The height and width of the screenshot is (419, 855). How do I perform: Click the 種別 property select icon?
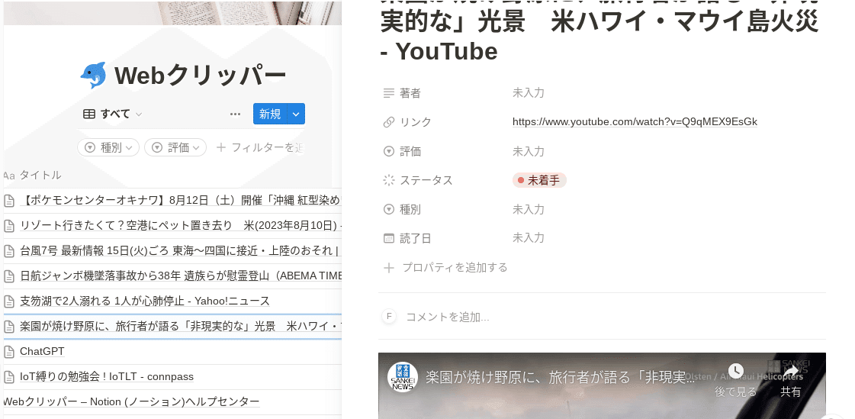pos(389,209)
